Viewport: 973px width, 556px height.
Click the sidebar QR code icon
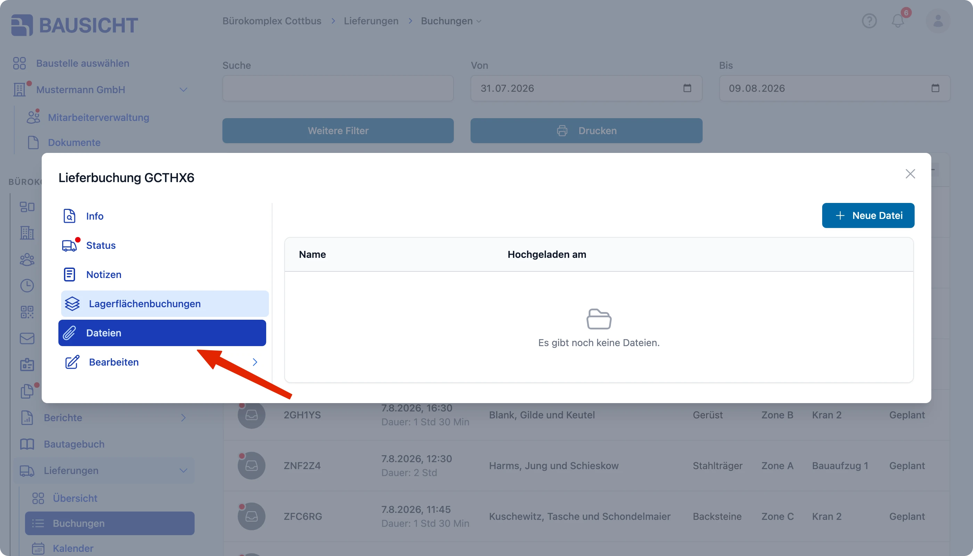click(27, 312)
